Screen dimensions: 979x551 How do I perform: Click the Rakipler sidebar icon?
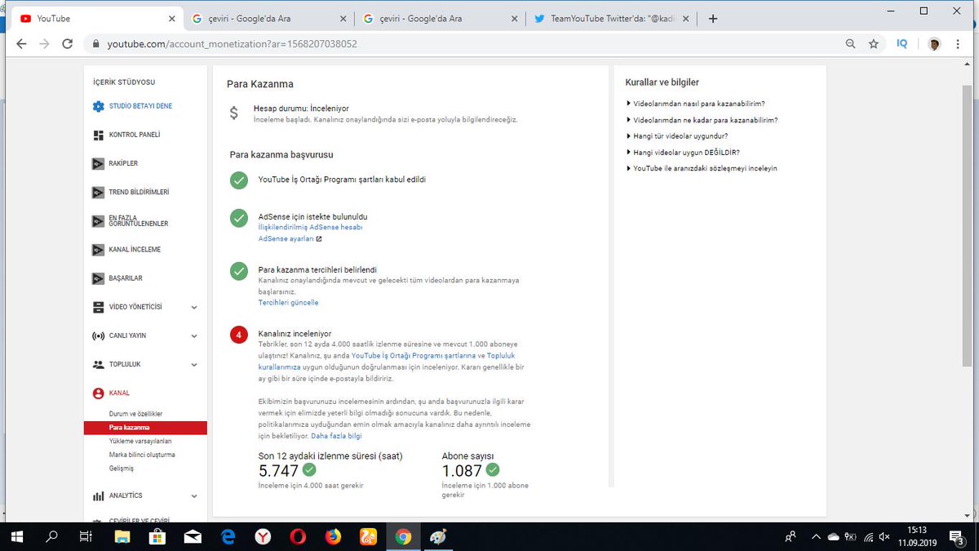tap(98, 163)
